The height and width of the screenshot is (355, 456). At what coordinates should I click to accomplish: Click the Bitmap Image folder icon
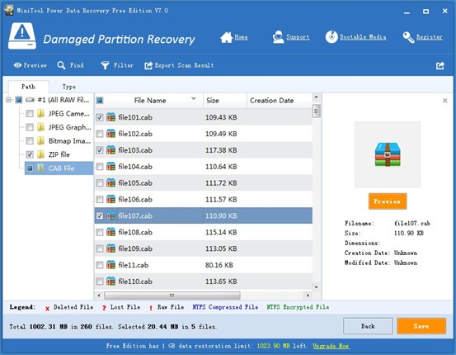coord(41,140)
